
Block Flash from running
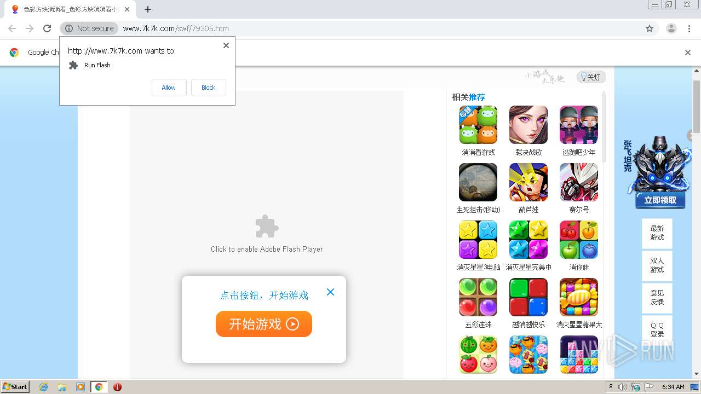[208, 88]
